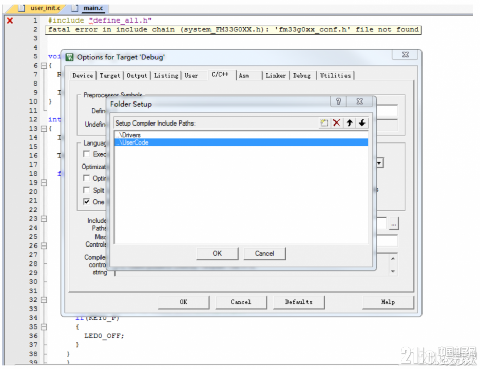480x369 pixels.
Task: Move selected path up with arrow
Action: coord(349,123)
